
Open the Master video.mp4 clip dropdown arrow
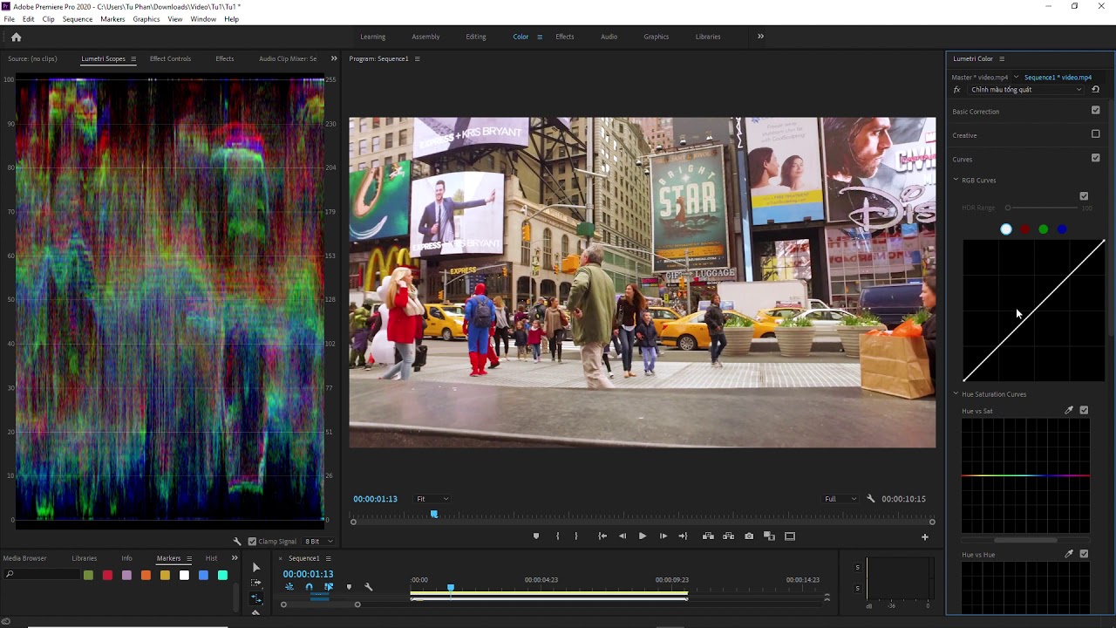[x=1016, y=78]
